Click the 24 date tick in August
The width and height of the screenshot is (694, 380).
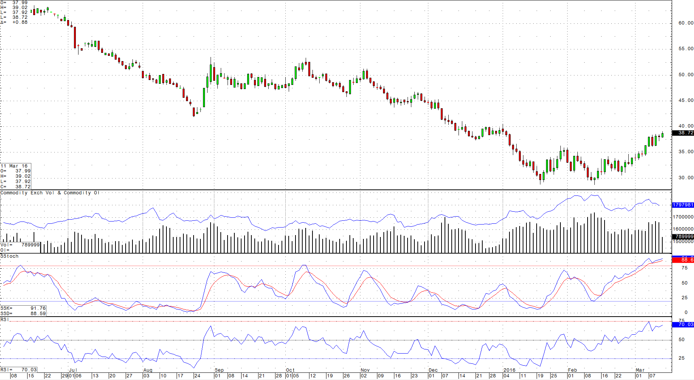[197, 376]
